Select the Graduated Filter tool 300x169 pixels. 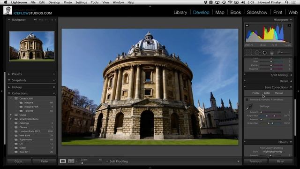(272, 53)
